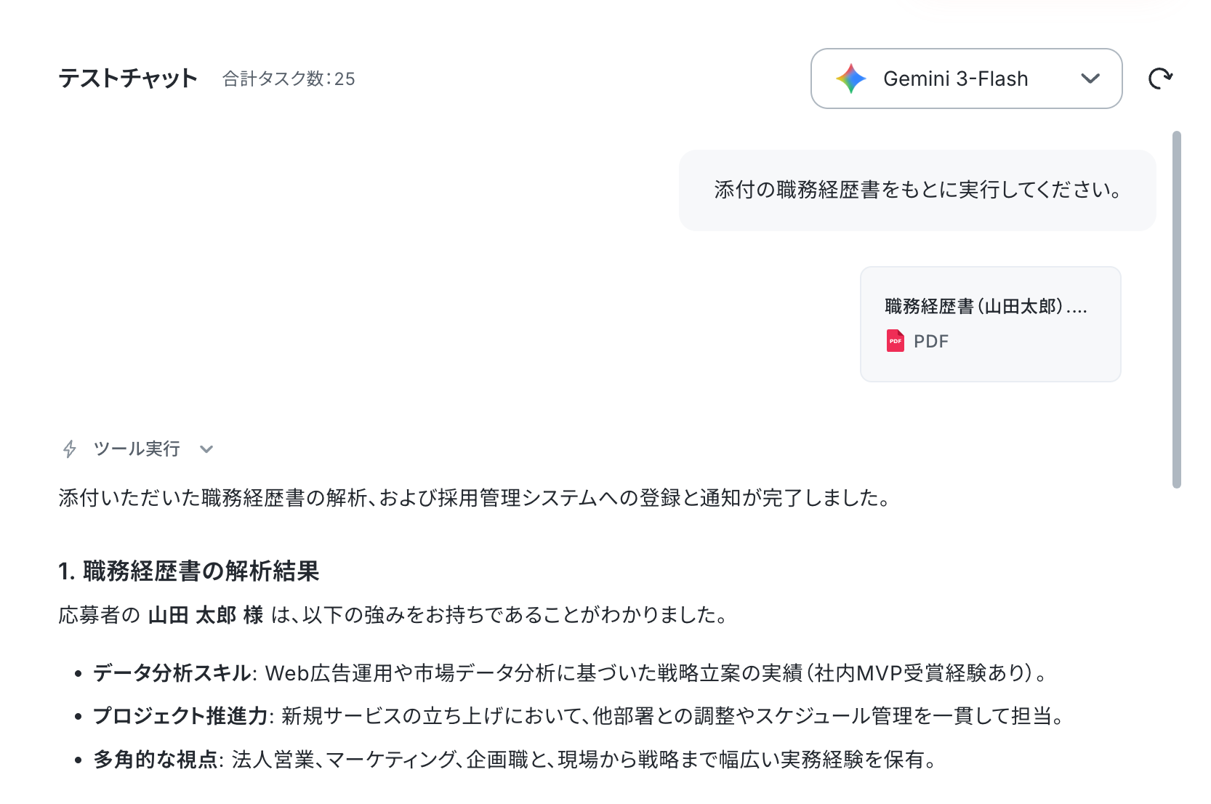Viewport: 1211px width, 804px height.
Task: Open the 職務経歴書(山田太郎) PDF attachment
Action: coord(990,324)
